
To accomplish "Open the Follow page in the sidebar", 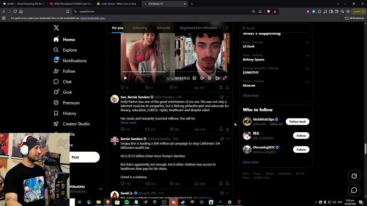I will (64, 71).
